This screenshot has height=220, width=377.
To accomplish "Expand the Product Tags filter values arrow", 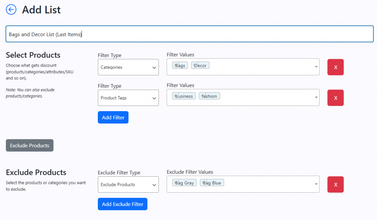I will (316, 97).
